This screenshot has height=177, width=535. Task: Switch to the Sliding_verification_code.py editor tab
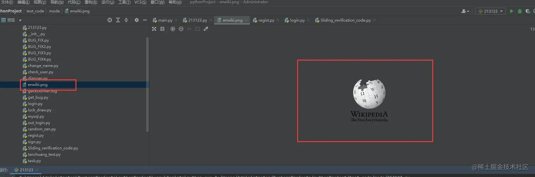pyautogui.click(x=346, y=20)
